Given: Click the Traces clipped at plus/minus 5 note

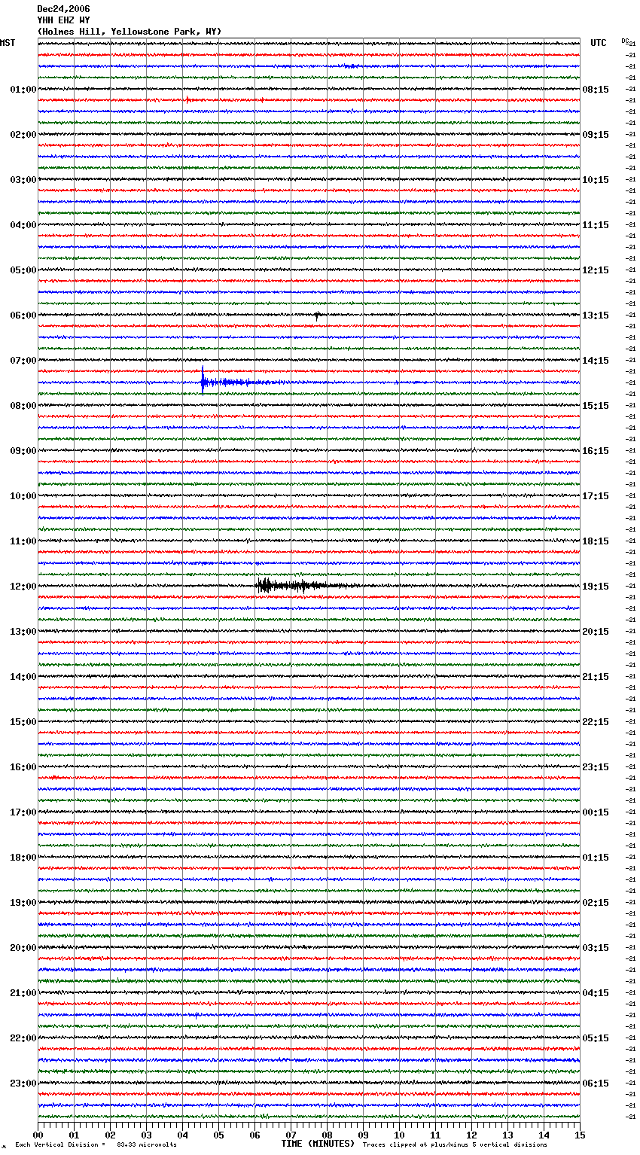Looking at the screenshot, I should click(455, 1144).
